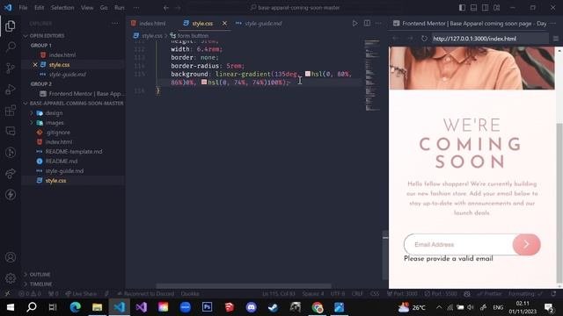Open the Windows Start menu

coord(10,307)
